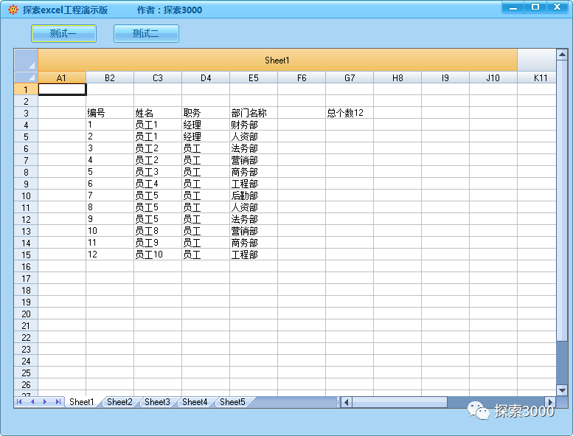The image size is (573, 436).
Task: Select column header F6
Action: tap(302, 77)
